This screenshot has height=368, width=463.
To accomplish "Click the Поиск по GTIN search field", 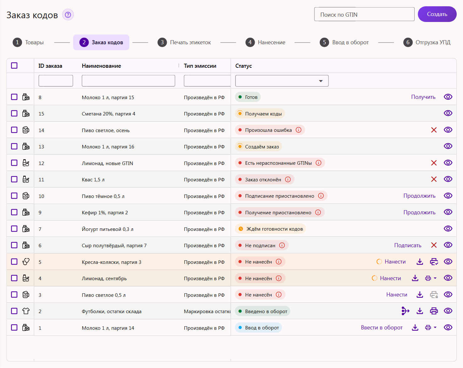I will [x=364, y=14].
